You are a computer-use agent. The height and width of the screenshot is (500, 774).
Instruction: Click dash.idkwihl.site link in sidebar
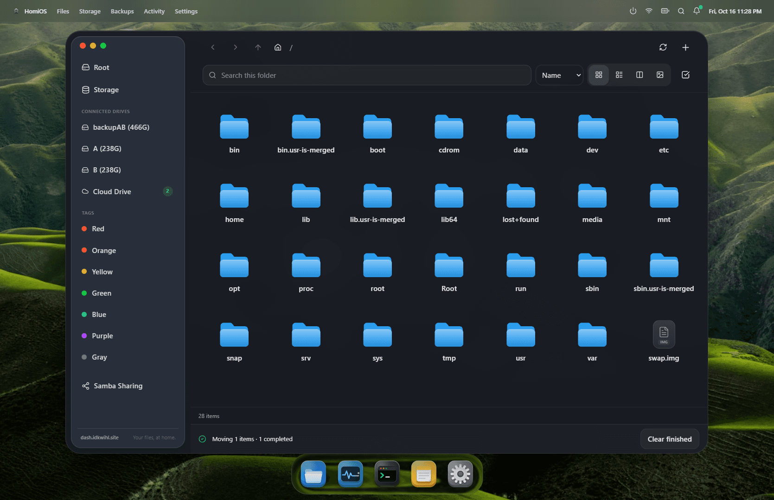[100, 437]
